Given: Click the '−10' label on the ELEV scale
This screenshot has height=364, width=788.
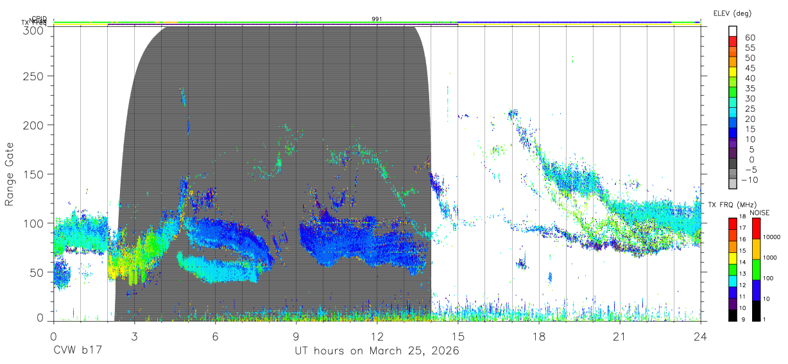Looking at the screenshot, I should (x=749, y=180).
